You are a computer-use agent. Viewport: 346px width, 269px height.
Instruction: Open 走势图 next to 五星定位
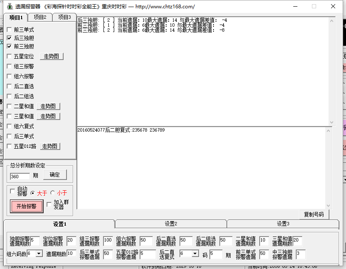click(x=52, y=56)
